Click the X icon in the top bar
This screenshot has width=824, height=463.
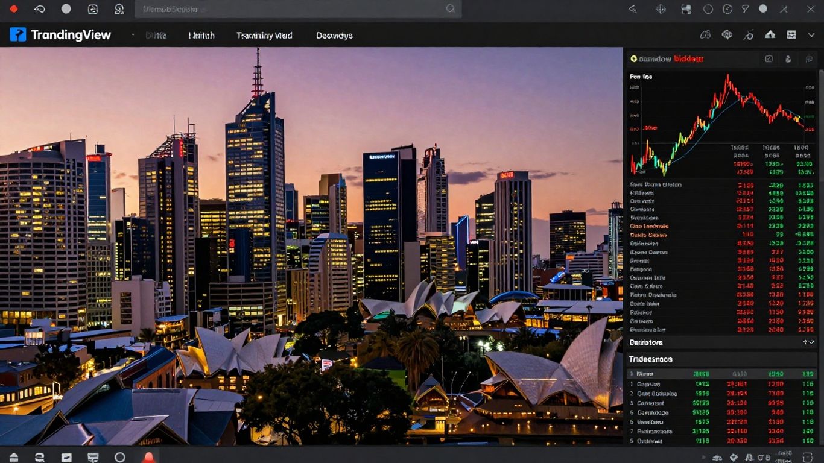pyautogui.click(x=810, y=9)
